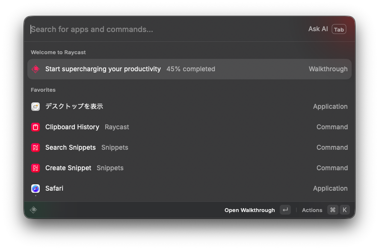Click the Walkthrough type label
Screen dimensions: 379x250
tap(328, 69)
